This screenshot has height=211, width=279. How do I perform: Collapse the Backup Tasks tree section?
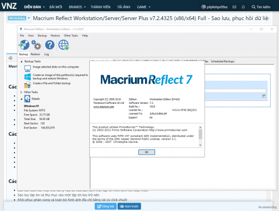[x=21, y=61]
